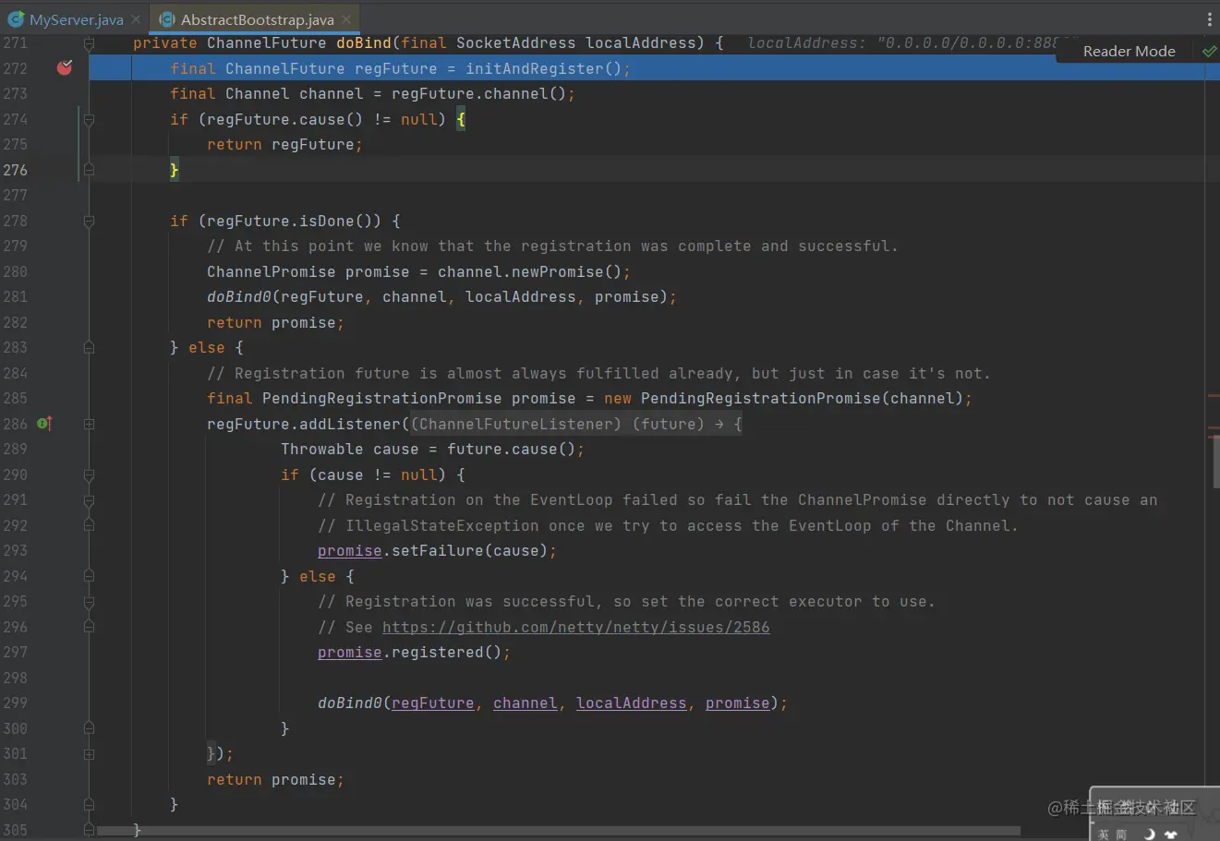Viewport: 1220px width, 841px height.
Task: Click the horizontal scrollbar thumb below the code
Action: pos(559,831)
